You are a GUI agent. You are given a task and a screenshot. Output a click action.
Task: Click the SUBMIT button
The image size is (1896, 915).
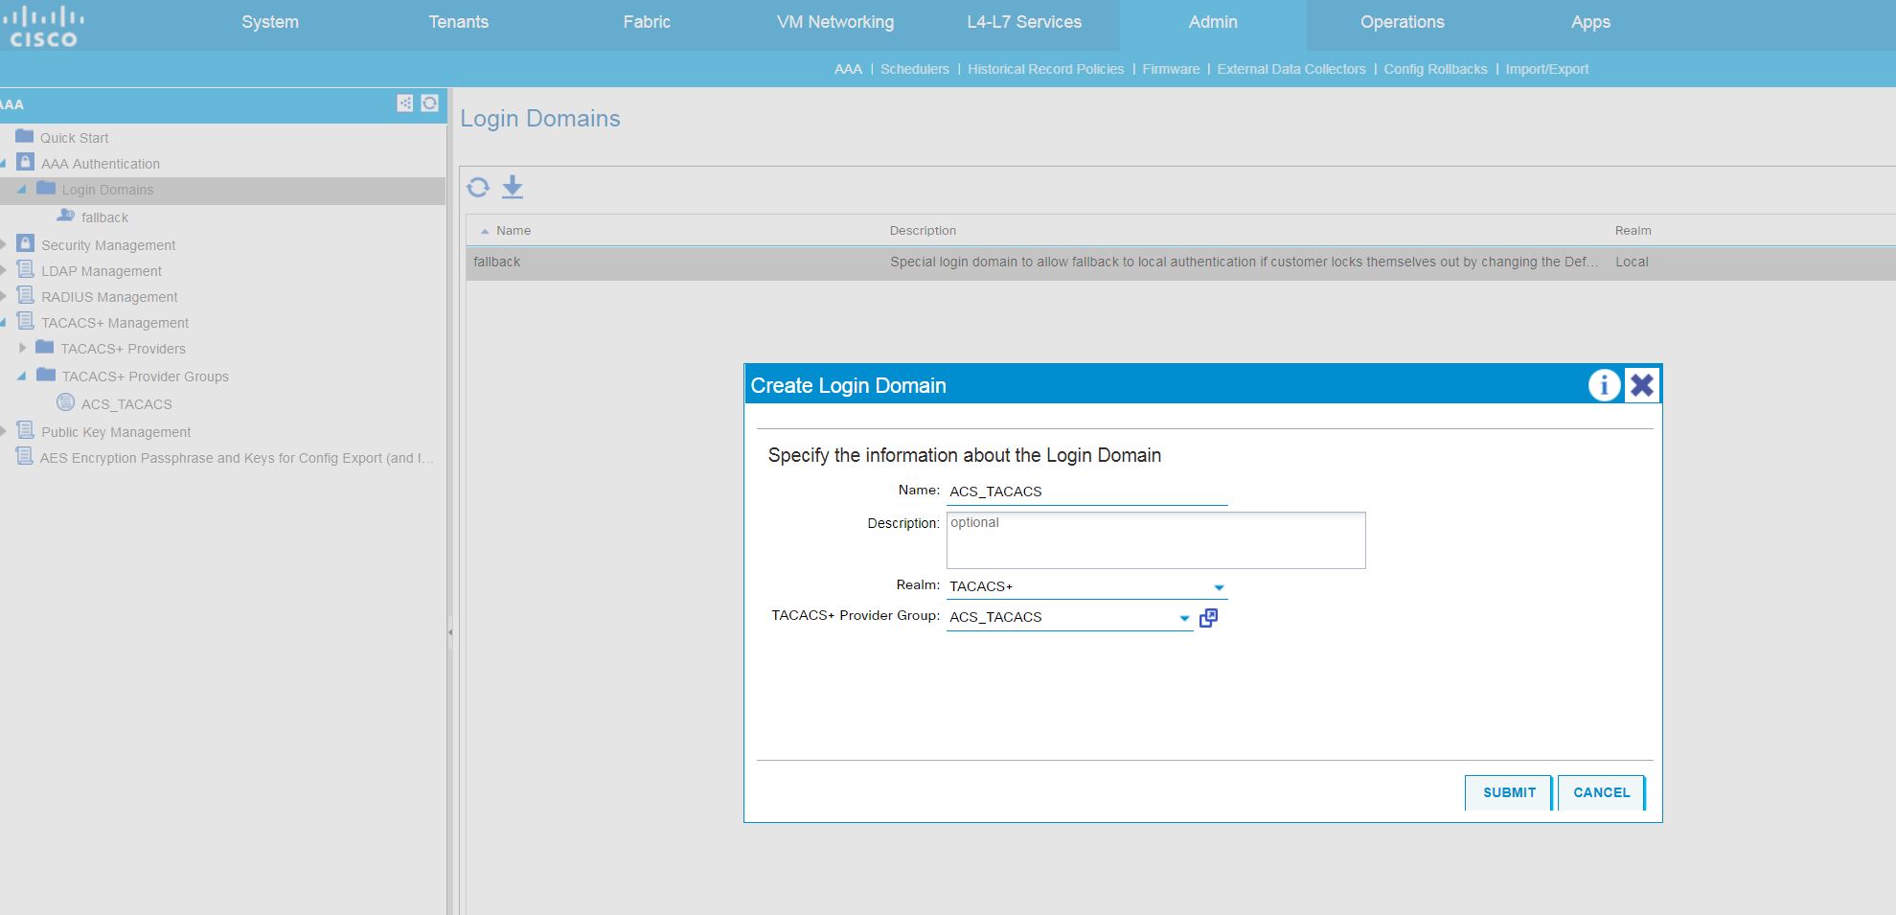pos(1507,792)
